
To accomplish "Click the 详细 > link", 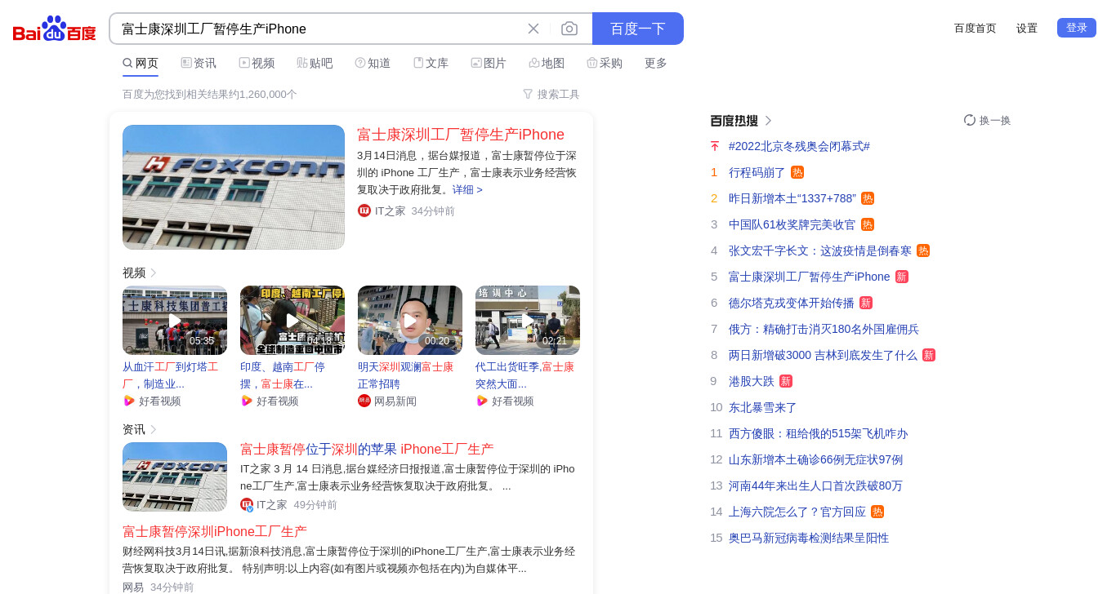I will coord(467,189).
